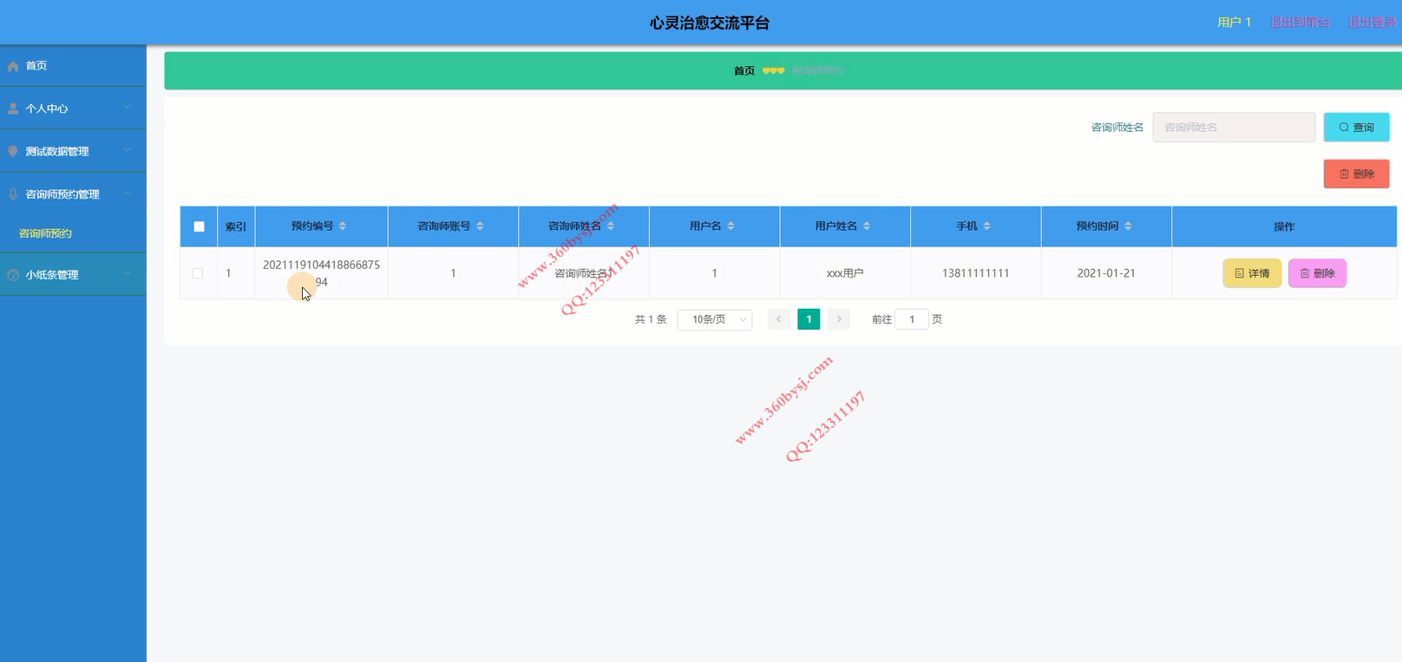The height and width of the screenshot is (662, 1402).
Task: Click the 共 1 条 total count text
Action: pos(651,319)
